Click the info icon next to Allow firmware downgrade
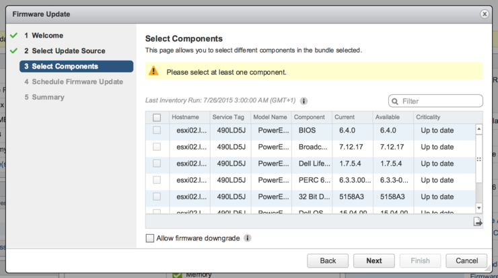Image resolution: width=498 pixels, height=278 pixels. point(248,238)
